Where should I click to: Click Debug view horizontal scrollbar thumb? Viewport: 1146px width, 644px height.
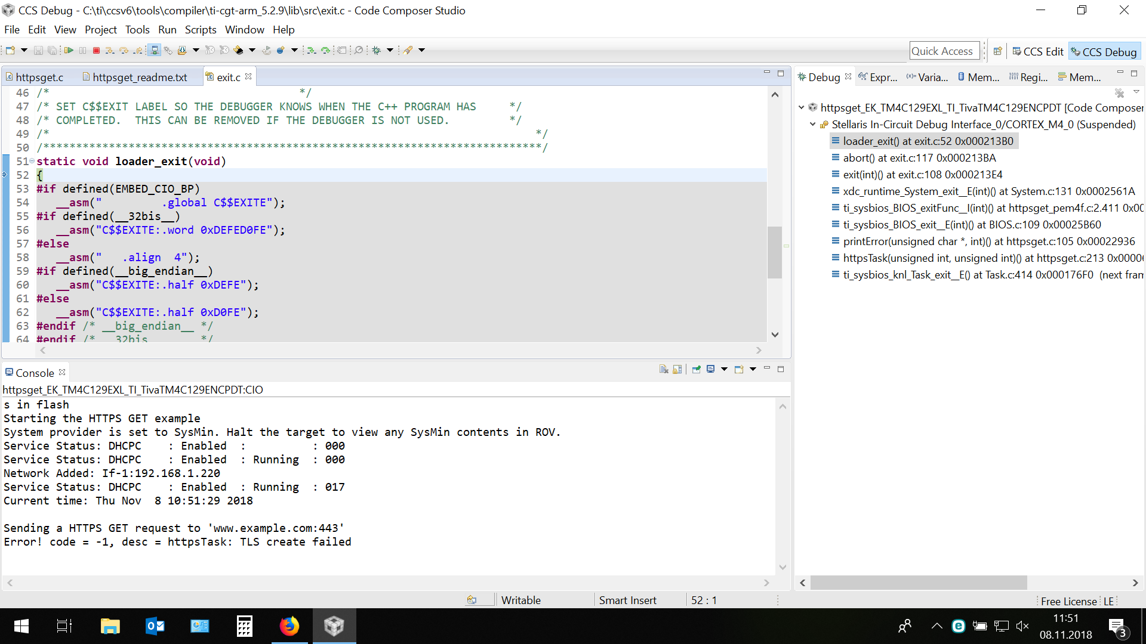coord(919,583)
